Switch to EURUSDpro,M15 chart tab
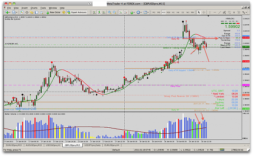This screenshot has width=253, height=156. click(x=14, y=145)
